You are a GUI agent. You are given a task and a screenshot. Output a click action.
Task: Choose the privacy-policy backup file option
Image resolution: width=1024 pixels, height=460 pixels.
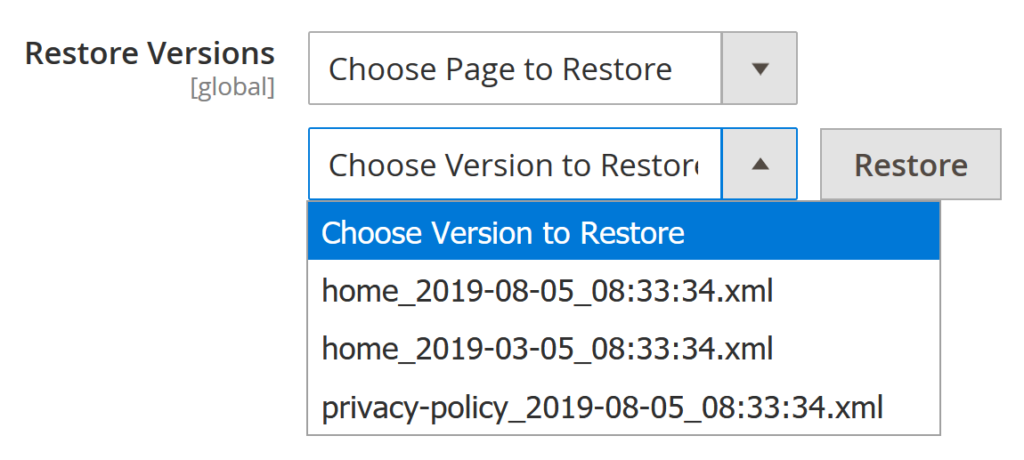602,406
